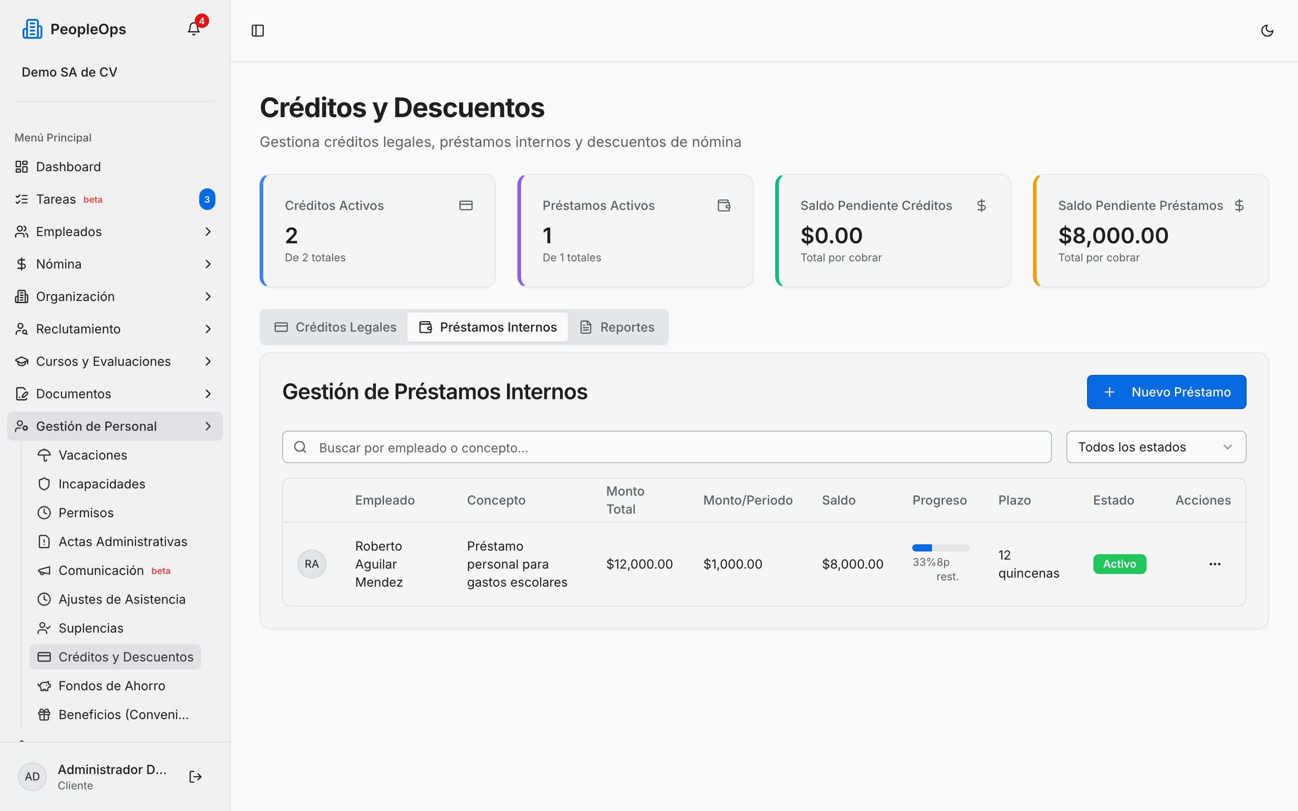
Task: Click the Dashboard grid icon
Action: [22, 167]
